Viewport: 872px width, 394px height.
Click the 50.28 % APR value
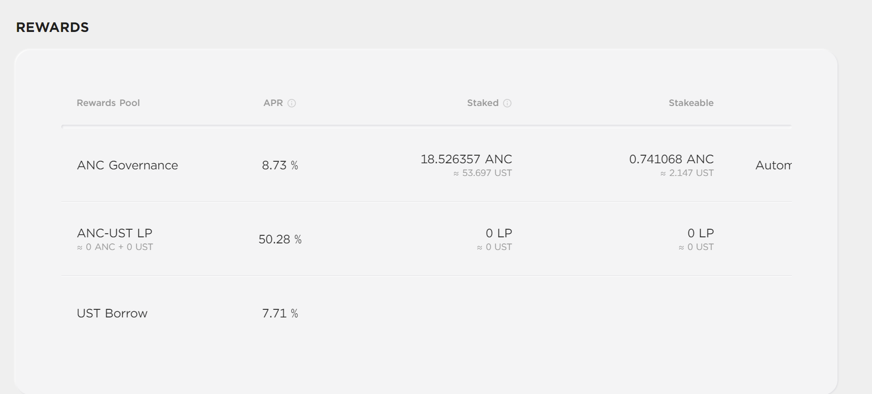(280, 239)
